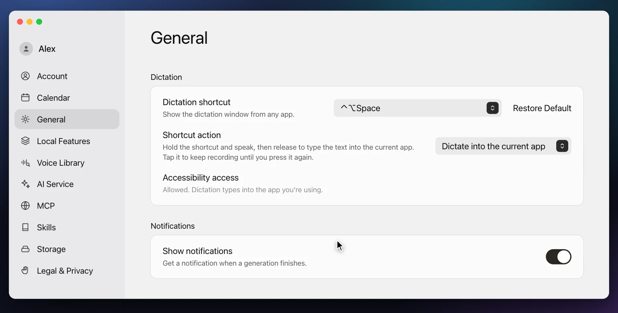Image resolution: width=618 pixels, height=313 pixels.
Task: Click the MCP globe icon
Action: (x=25, y=206)
